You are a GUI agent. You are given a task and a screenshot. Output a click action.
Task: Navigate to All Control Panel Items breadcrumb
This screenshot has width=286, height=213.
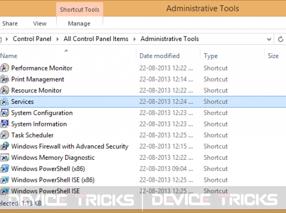click(x=96, y=39)
